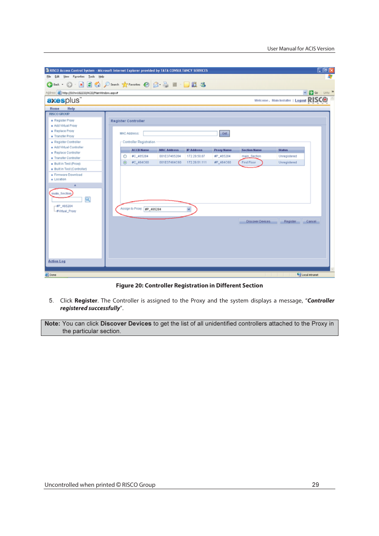Open Favorites star in IE toolbar
The width and height of the screenshot is (379, 536).
coord(125,85)
